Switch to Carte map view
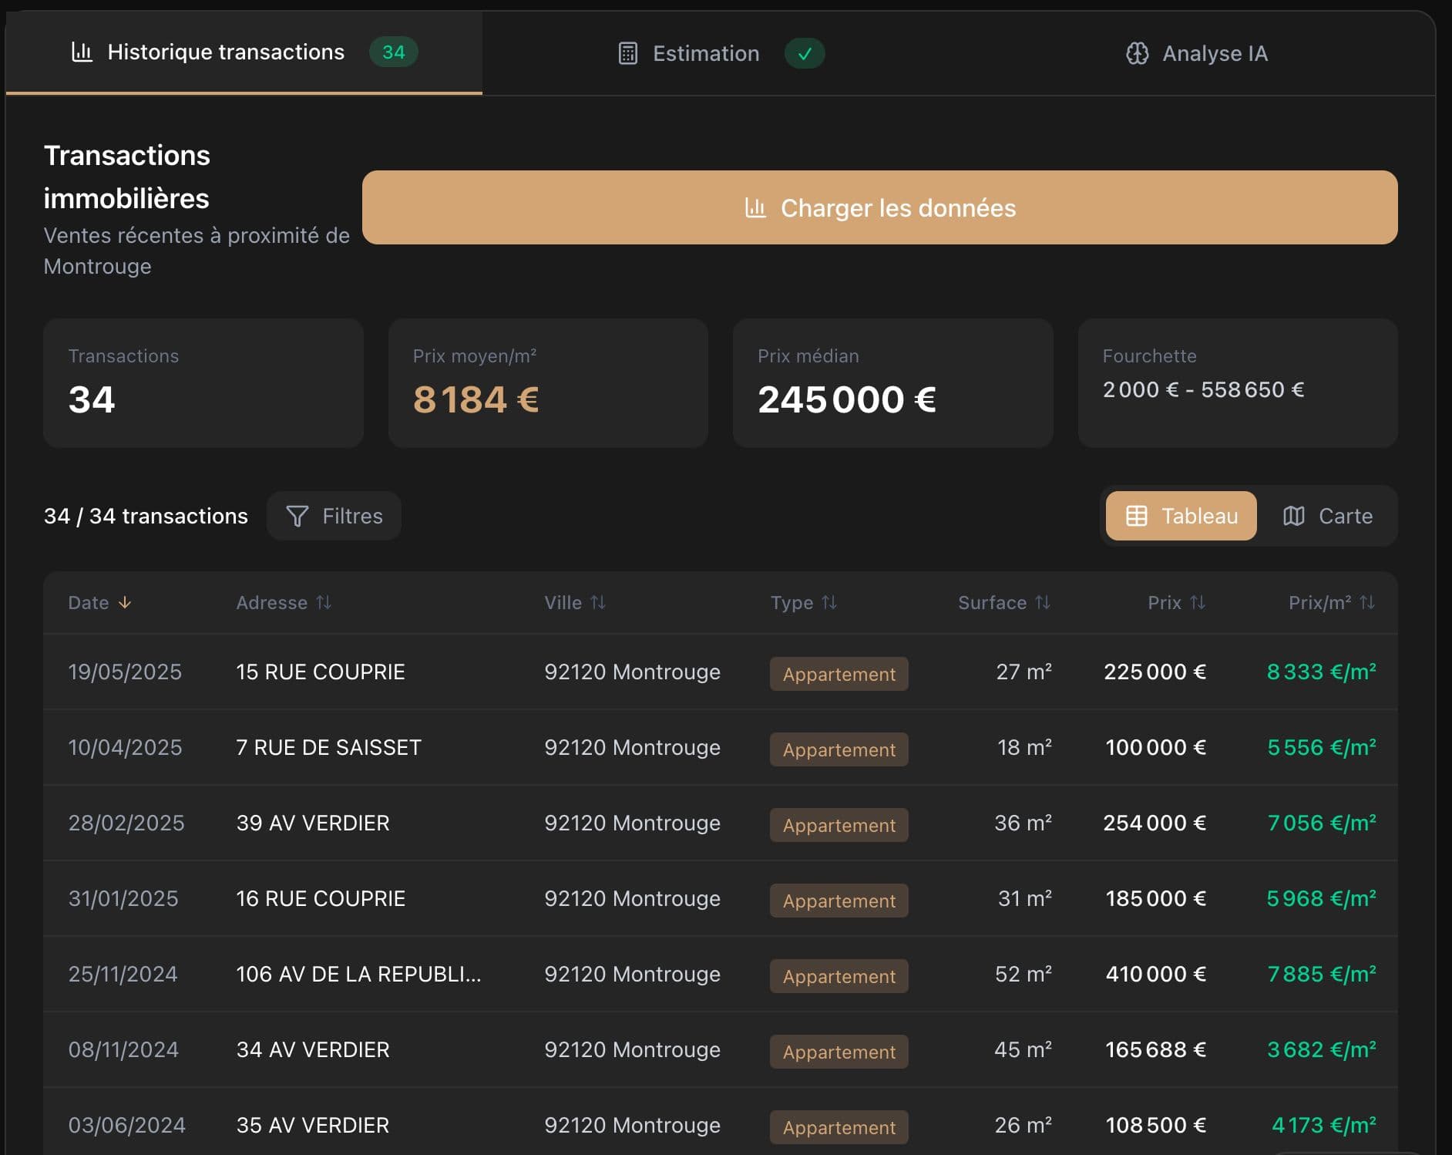Image resolution: width=1452 pixels, height=1155 pixels. [1327, 516]
